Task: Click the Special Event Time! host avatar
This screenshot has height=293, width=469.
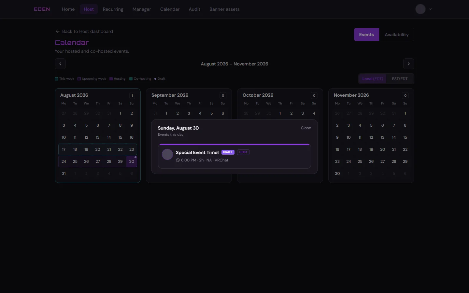Action: coord(167,154)
